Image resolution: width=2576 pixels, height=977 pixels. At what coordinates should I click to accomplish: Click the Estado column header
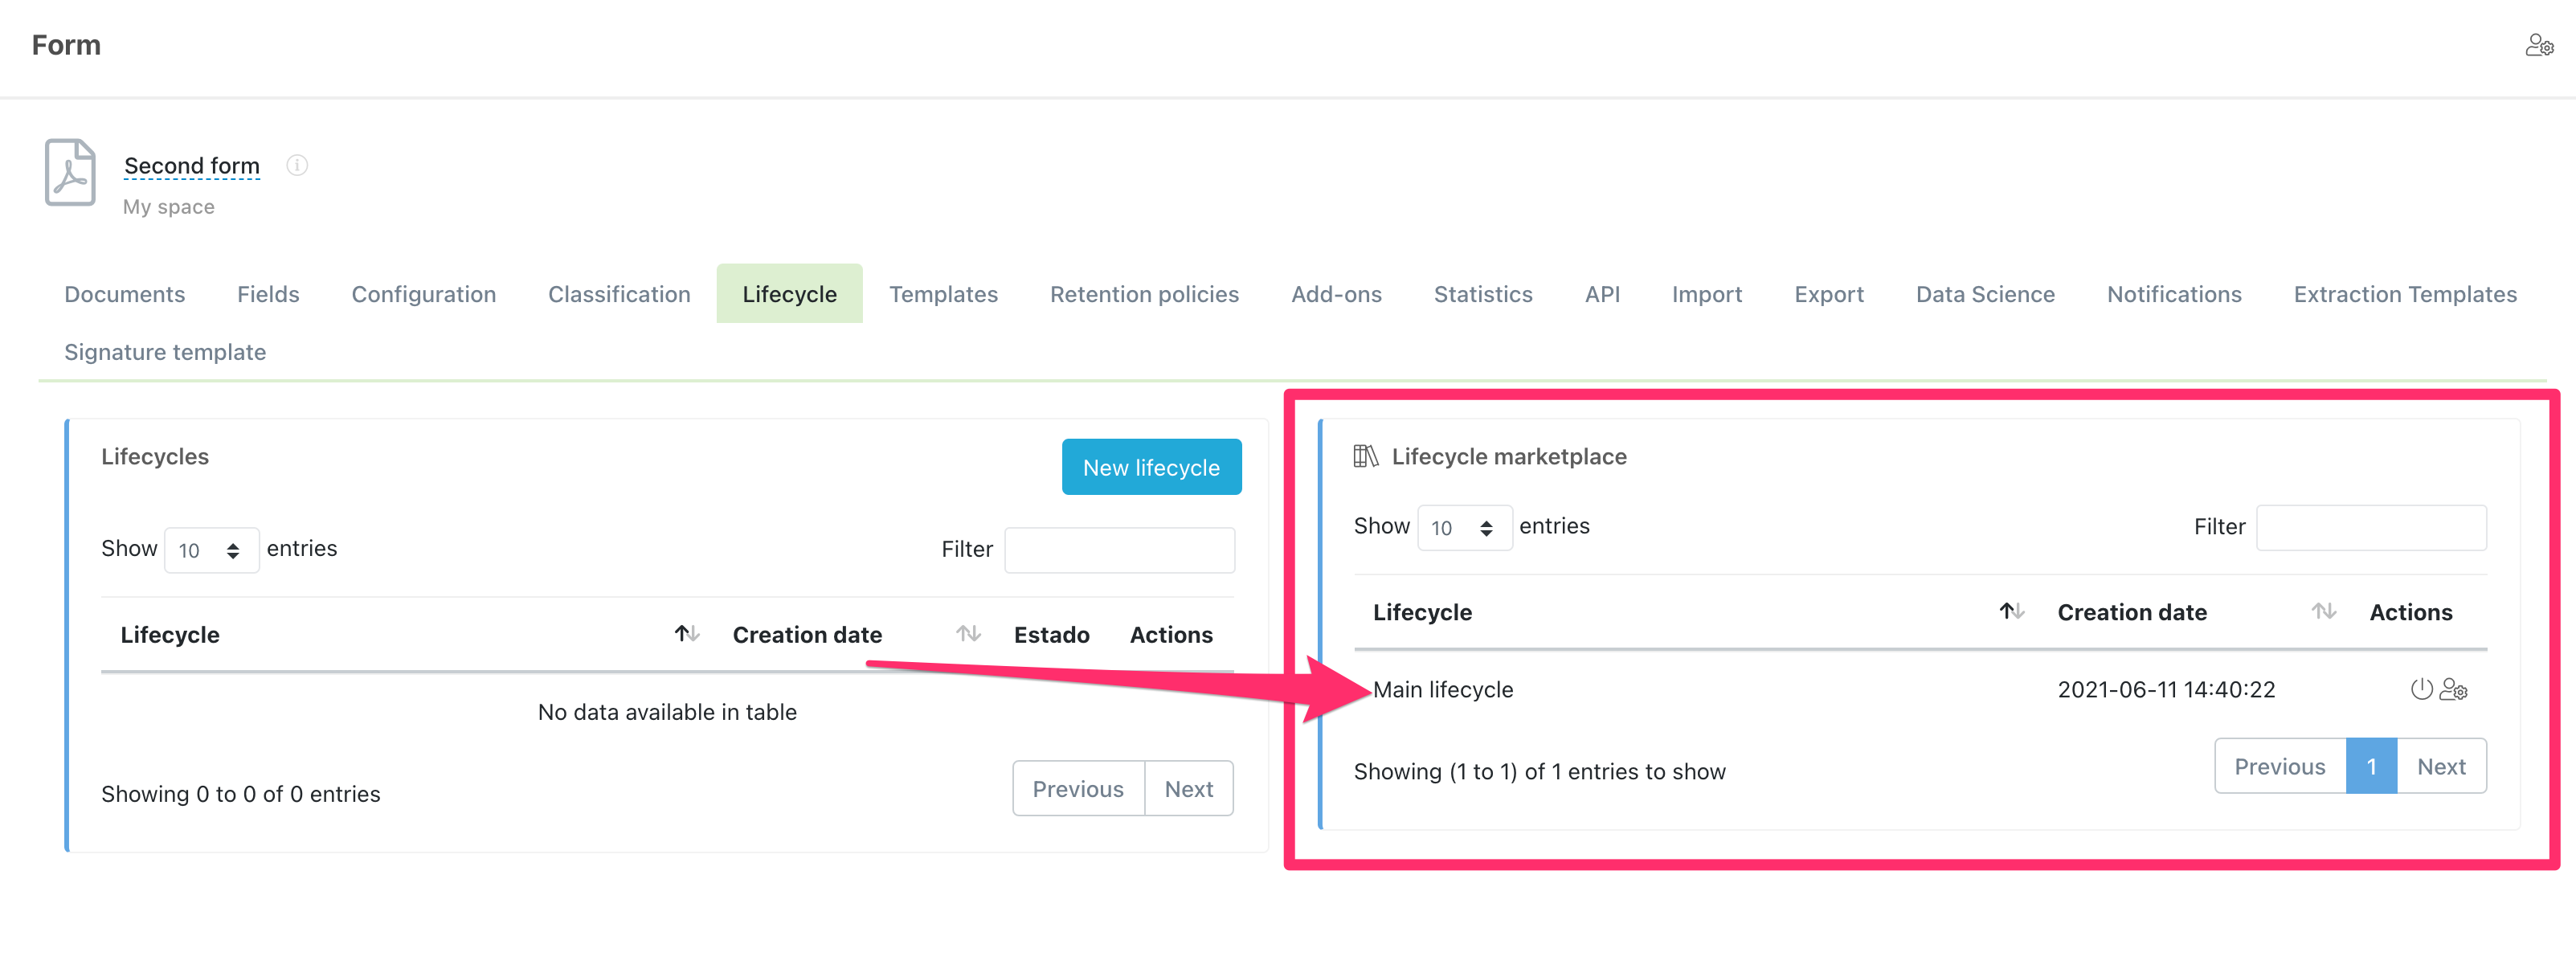coord(1051,635)
